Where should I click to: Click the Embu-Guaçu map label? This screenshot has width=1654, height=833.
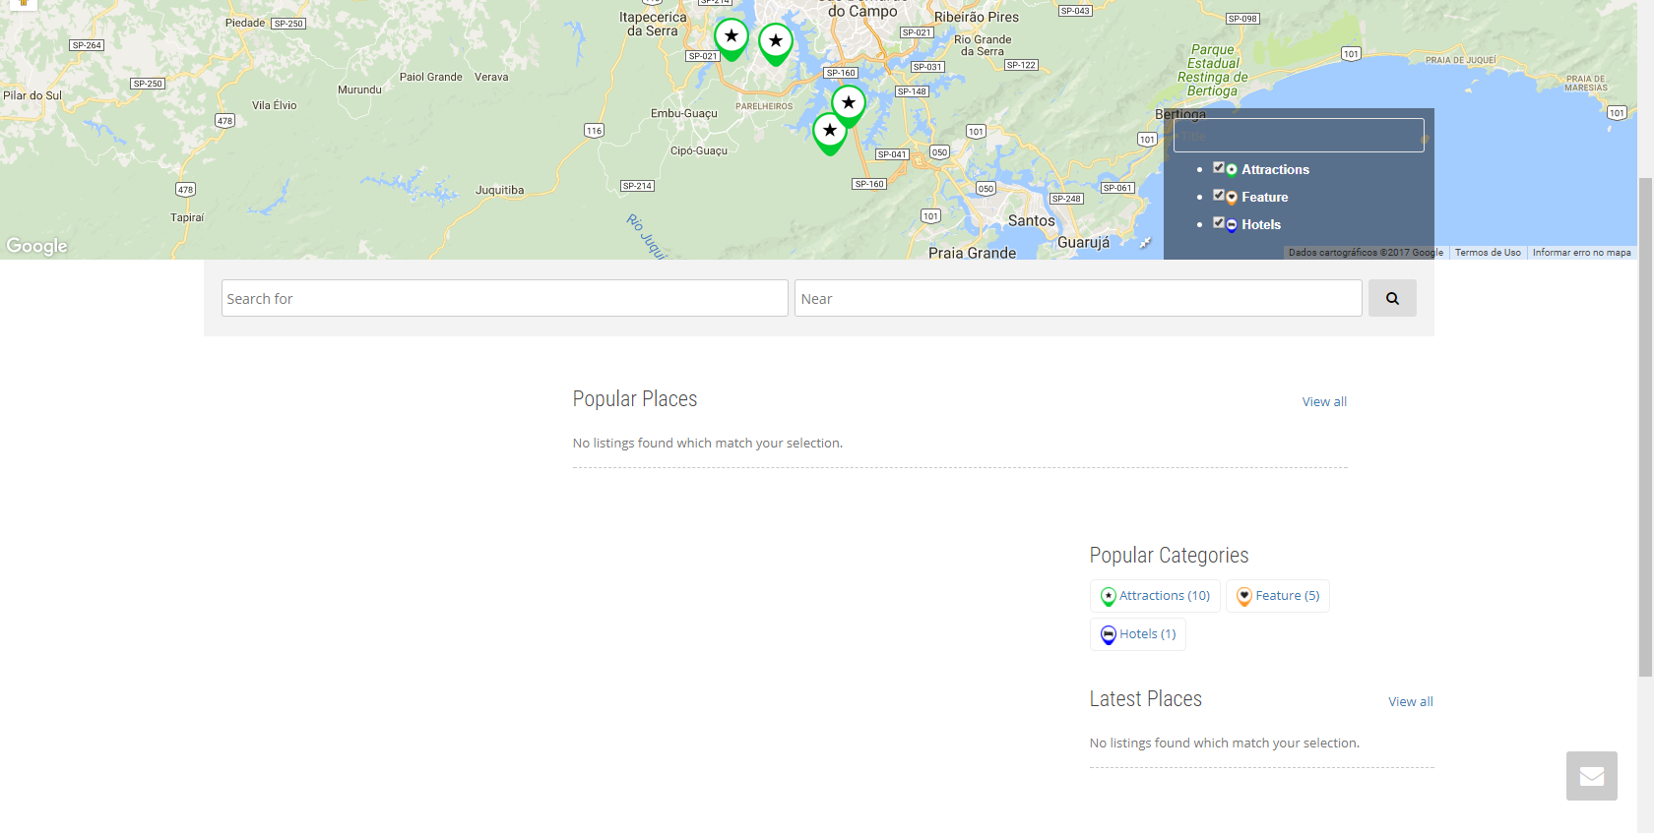(684, 114)
